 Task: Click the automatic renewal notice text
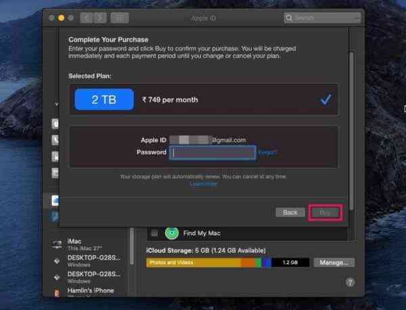click(x=204, y=177)
